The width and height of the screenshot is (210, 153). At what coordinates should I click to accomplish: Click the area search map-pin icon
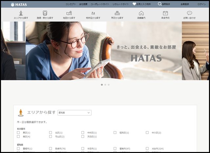coord(21,13)
